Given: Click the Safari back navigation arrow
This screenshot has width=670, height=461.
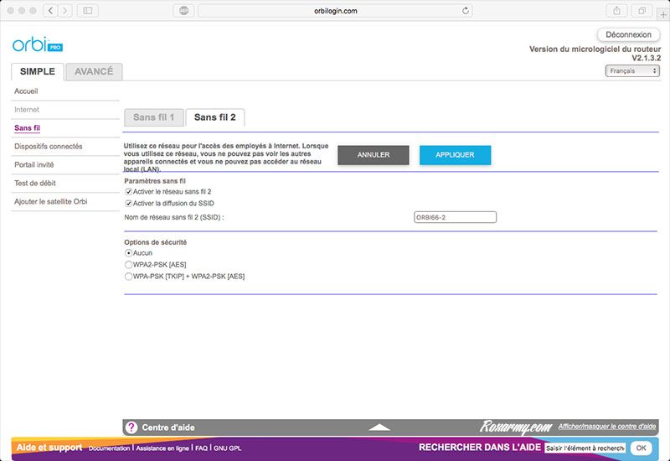Looking at the screenshot, I should 49,11.
